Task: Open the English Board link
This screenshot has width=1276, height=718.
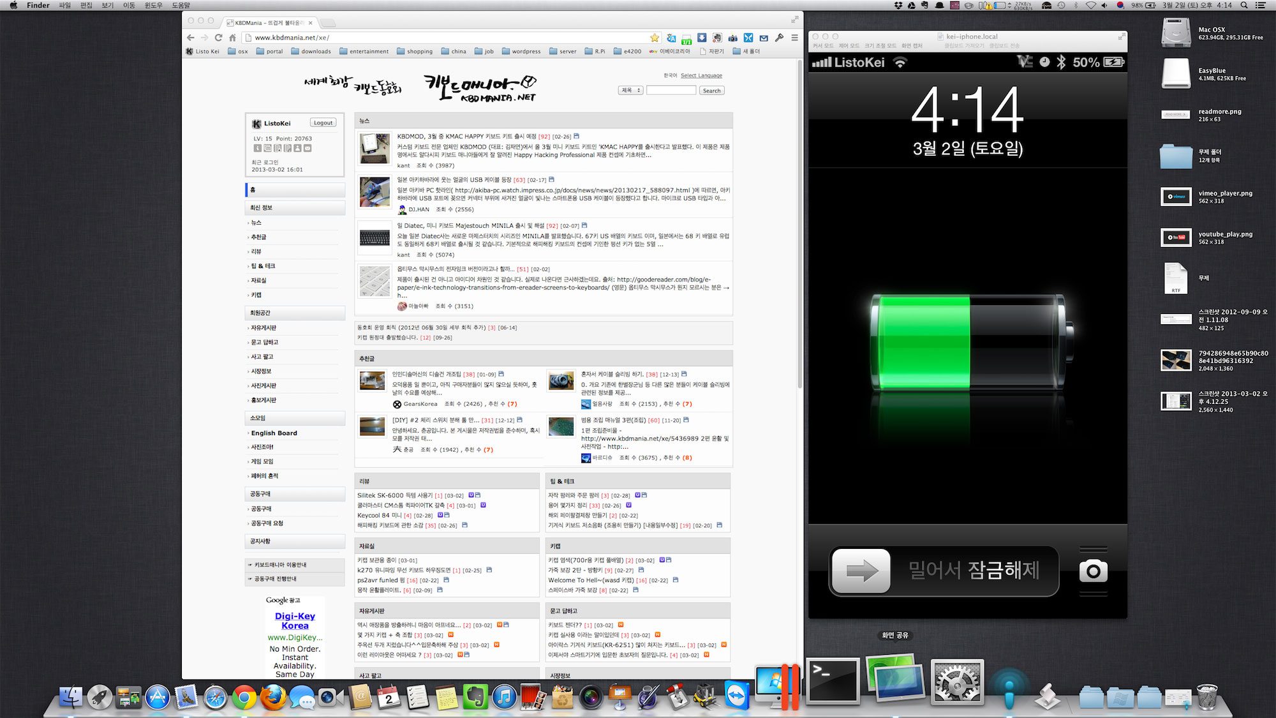Action: [274, 433]
